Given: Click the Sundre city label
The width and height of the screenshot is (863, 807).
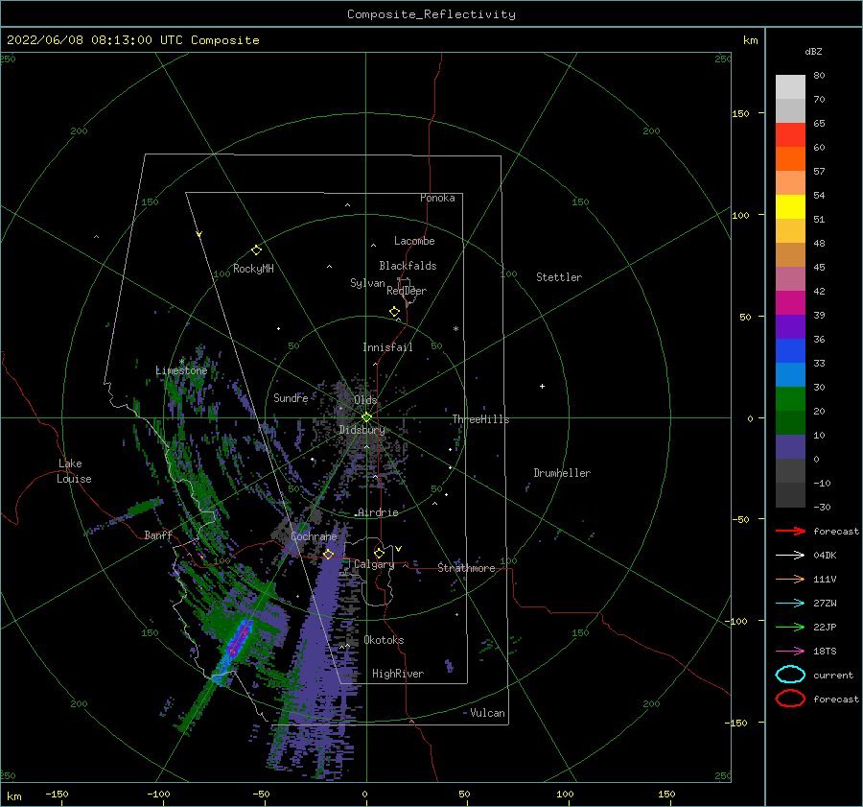Looking at the screenshot, I should [x=291, y=397].
